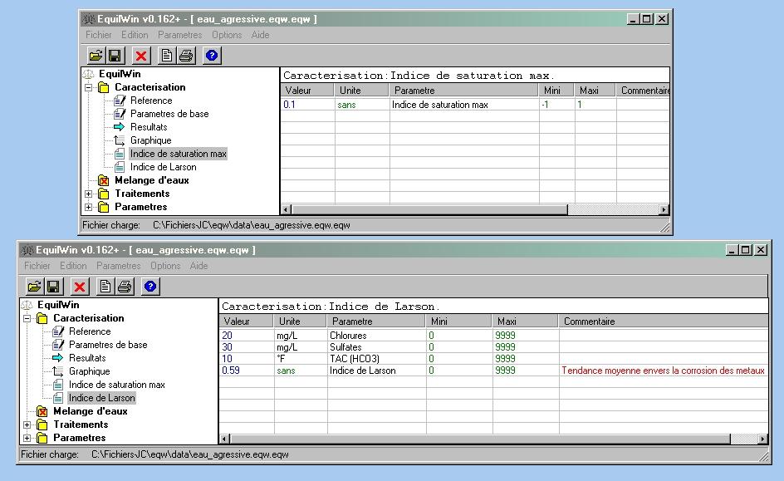This screenshot has width=784, height=481.
Task: Click the open file icon in top window toolbar
Action: click(95, 56)
